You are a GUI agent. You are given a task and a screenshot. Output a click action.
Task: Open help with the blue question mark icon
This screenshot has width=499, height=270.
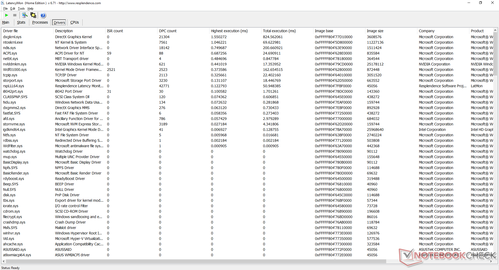43,15
